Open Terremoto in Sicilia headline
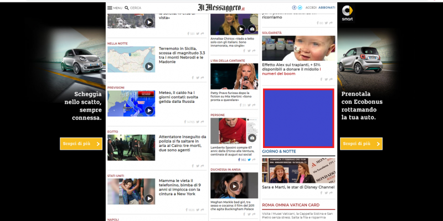Viewport: 443px width, 221px height. pyautogui.click(x=182, y=55)
